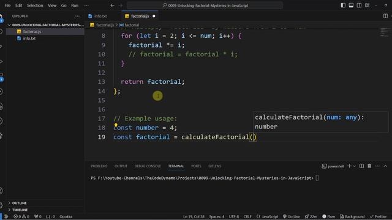Viewport: 392px width, 220px height.
Task: Click unsaved dot on factorial.js tab
Action: click(154, 16)
